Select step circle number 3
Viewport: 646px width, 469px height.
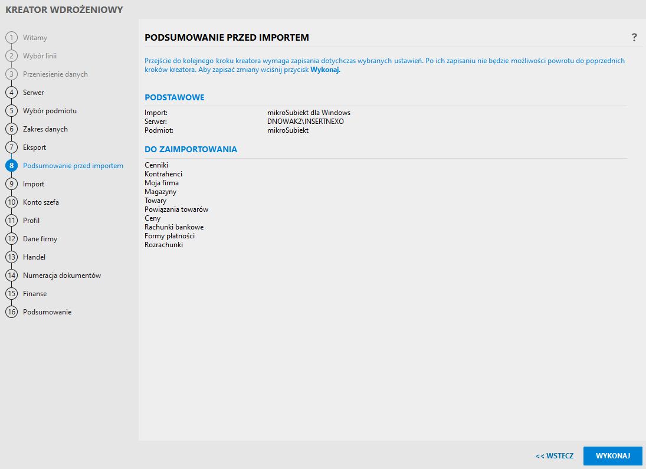pos(12,74)
